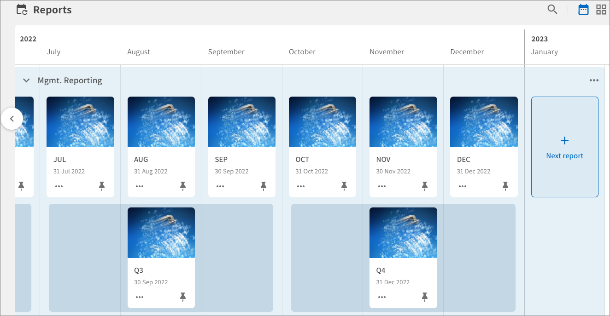Click the Reports page title icon
Screen dimensions: 610x316
pyautogui.click(x=22, y=10)
